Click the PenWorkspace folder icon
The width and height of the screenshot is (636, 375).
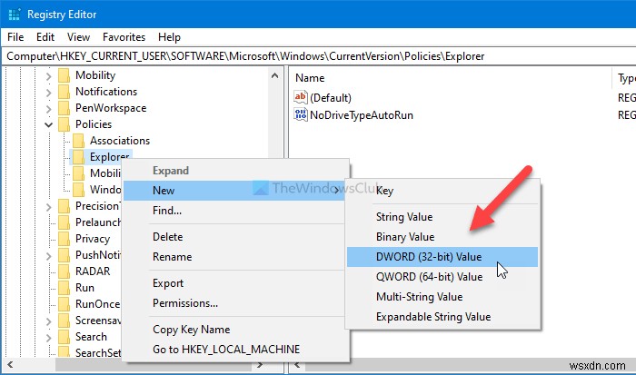[x=65, y=108]
